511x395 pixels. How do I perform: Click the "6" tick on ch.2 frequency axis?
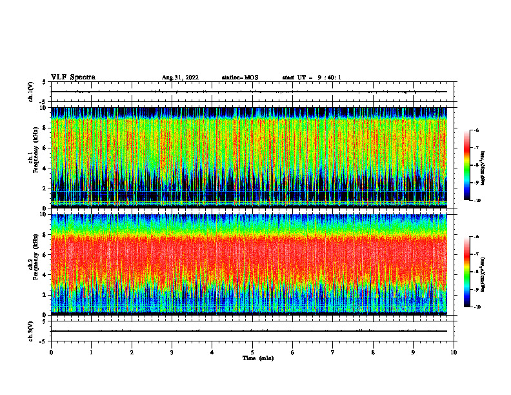pos(45,255)
